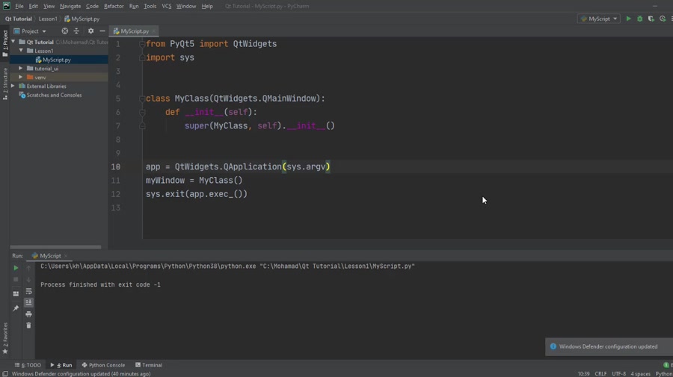Open Project panel settings gear
673x377 pixels.
[x=90, y=31]
